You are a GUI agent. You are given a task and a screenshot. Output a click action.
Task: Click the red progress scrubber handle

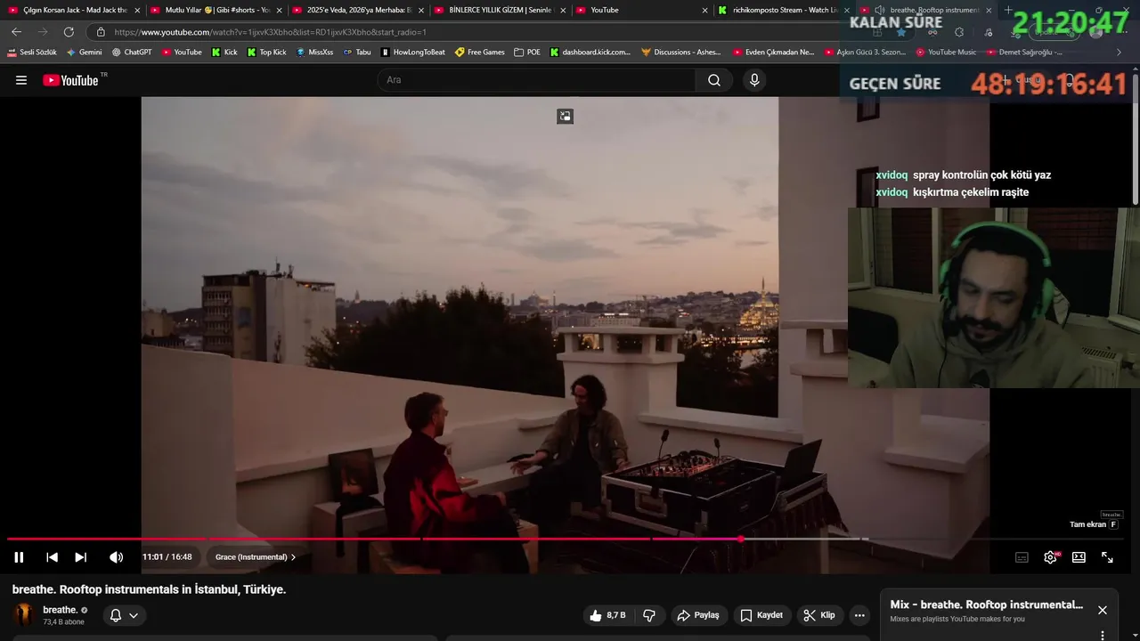[x=741, y=539]
